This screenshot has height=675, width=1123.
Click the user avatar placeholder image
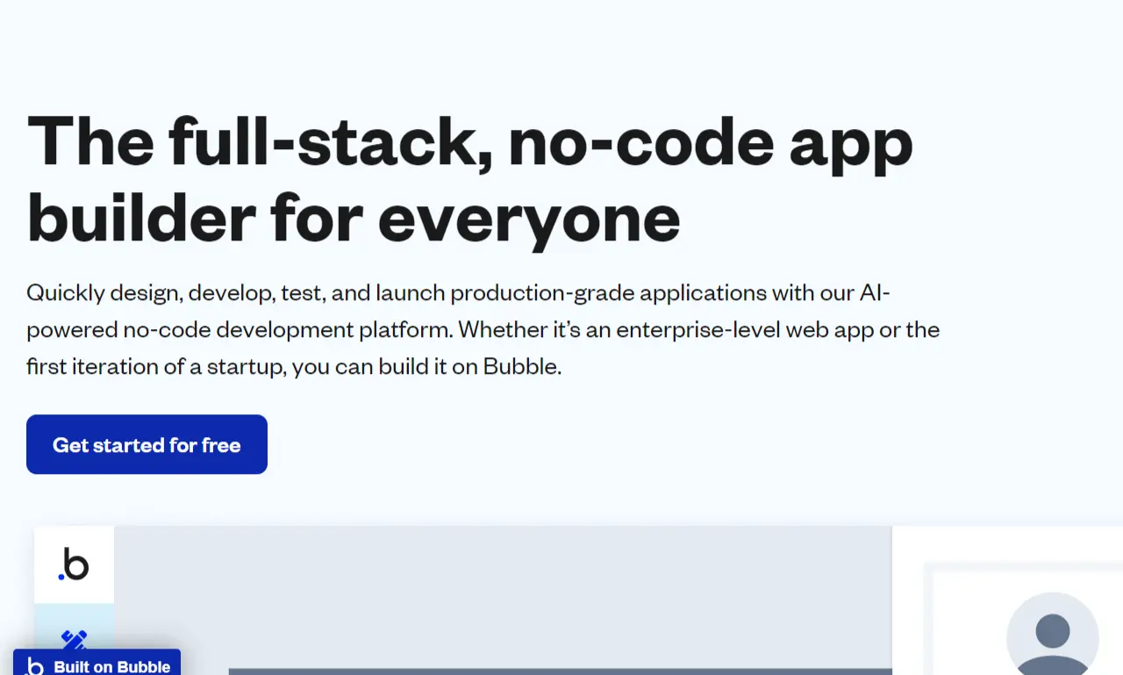(1052, 634)
